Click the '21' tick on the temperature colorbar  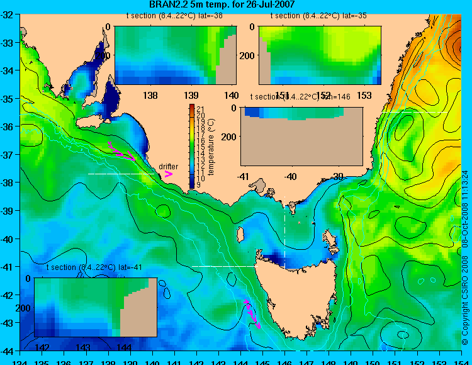coord(201,109)
